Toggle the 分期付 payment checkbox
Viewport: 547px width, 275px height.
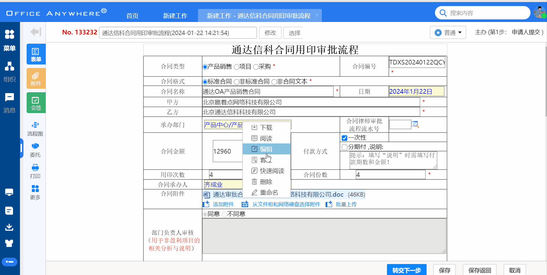(344, 147)
